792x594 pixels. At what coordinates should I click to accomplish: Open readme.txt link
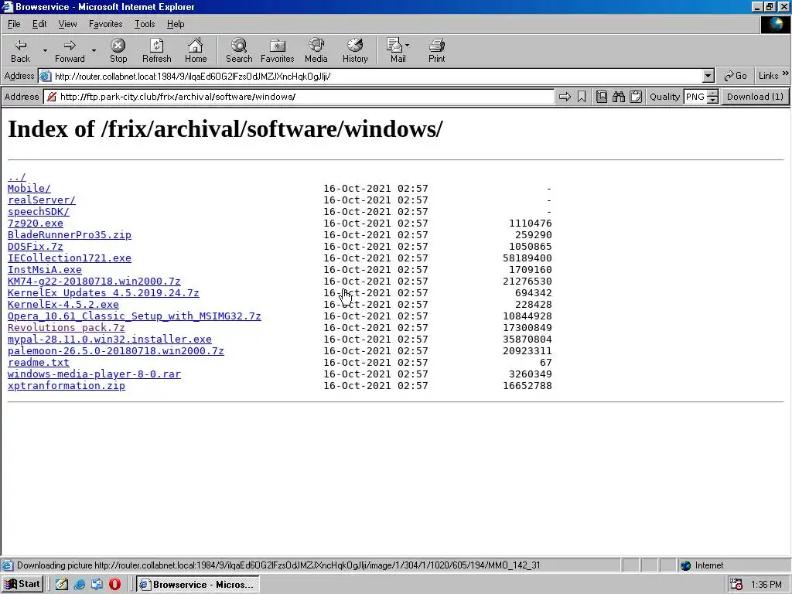[x=39, y=363]
